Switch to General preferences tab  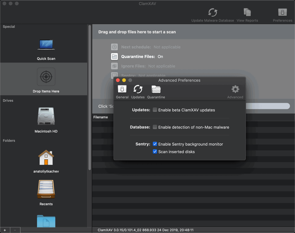point(122,92)
